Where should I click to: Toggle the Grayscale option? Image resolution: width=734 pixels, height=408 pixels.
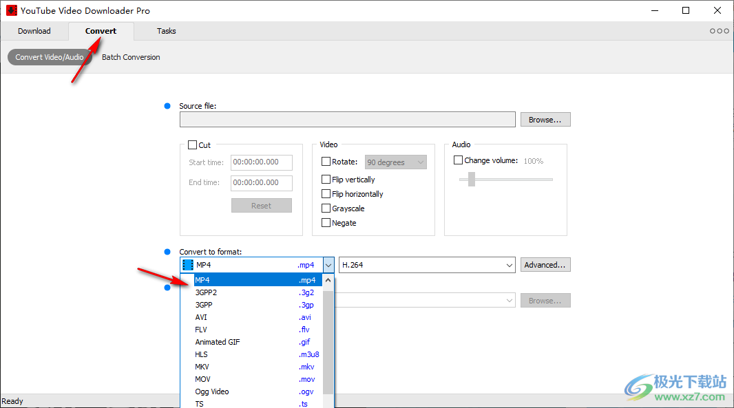coord(326,208)
